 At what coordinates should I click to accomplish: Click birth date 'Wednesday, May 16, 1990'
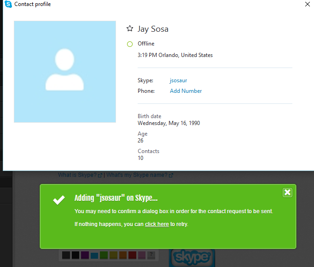point(169,123)
